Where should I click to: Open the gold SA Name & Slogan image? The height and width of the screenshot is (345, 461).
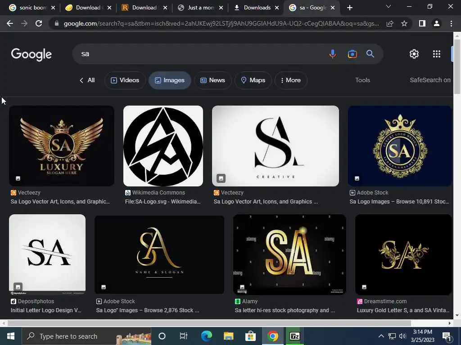click(x=159, y=255)
